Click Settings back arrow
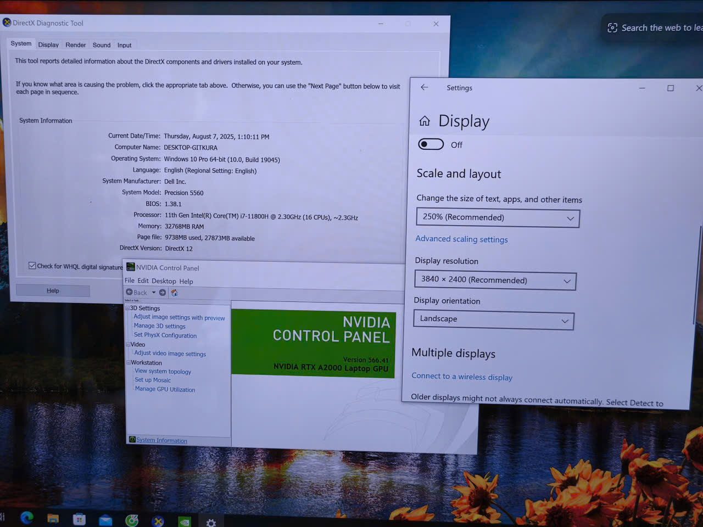 coord(425,87)
